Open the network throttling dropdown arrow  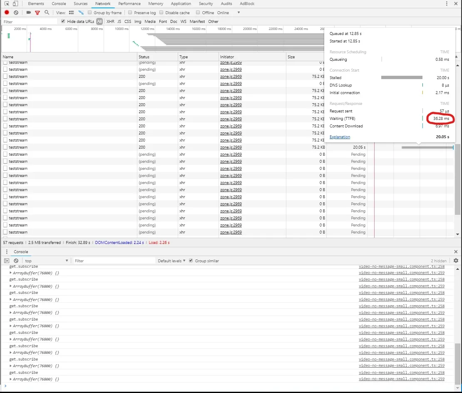[x=238, y=12]
